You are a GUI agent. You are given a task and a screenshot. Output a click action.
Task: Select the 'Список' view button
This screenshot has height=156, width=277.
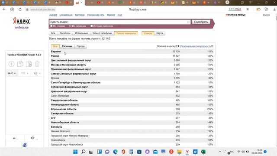click(x=148, y=33)
